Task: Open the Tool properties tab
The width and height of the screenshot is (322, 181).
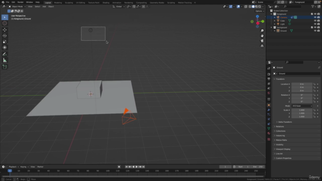Action: tap(269, 68)
